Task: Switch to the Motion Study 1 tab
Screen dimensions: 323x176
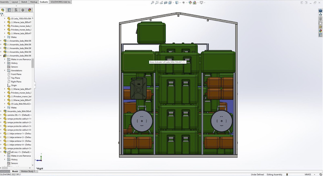Action: coord(28,172)
